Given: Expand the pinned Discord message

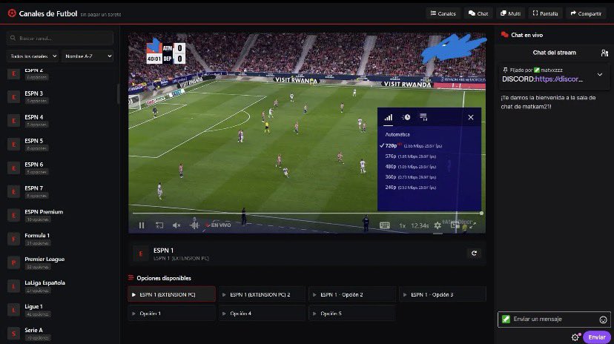Looking at the screenshot, I should coord(599,74).
